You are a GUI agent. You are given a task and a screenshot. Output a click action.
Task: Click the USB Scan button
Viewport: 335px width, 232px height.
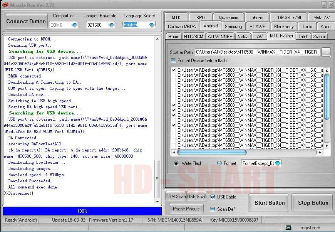[x=197, y=197]
